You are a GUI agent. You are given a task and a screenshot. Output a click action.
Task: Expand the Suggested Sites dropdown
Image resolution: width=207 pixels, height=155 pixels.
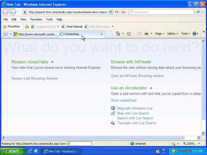pos(58,27)
